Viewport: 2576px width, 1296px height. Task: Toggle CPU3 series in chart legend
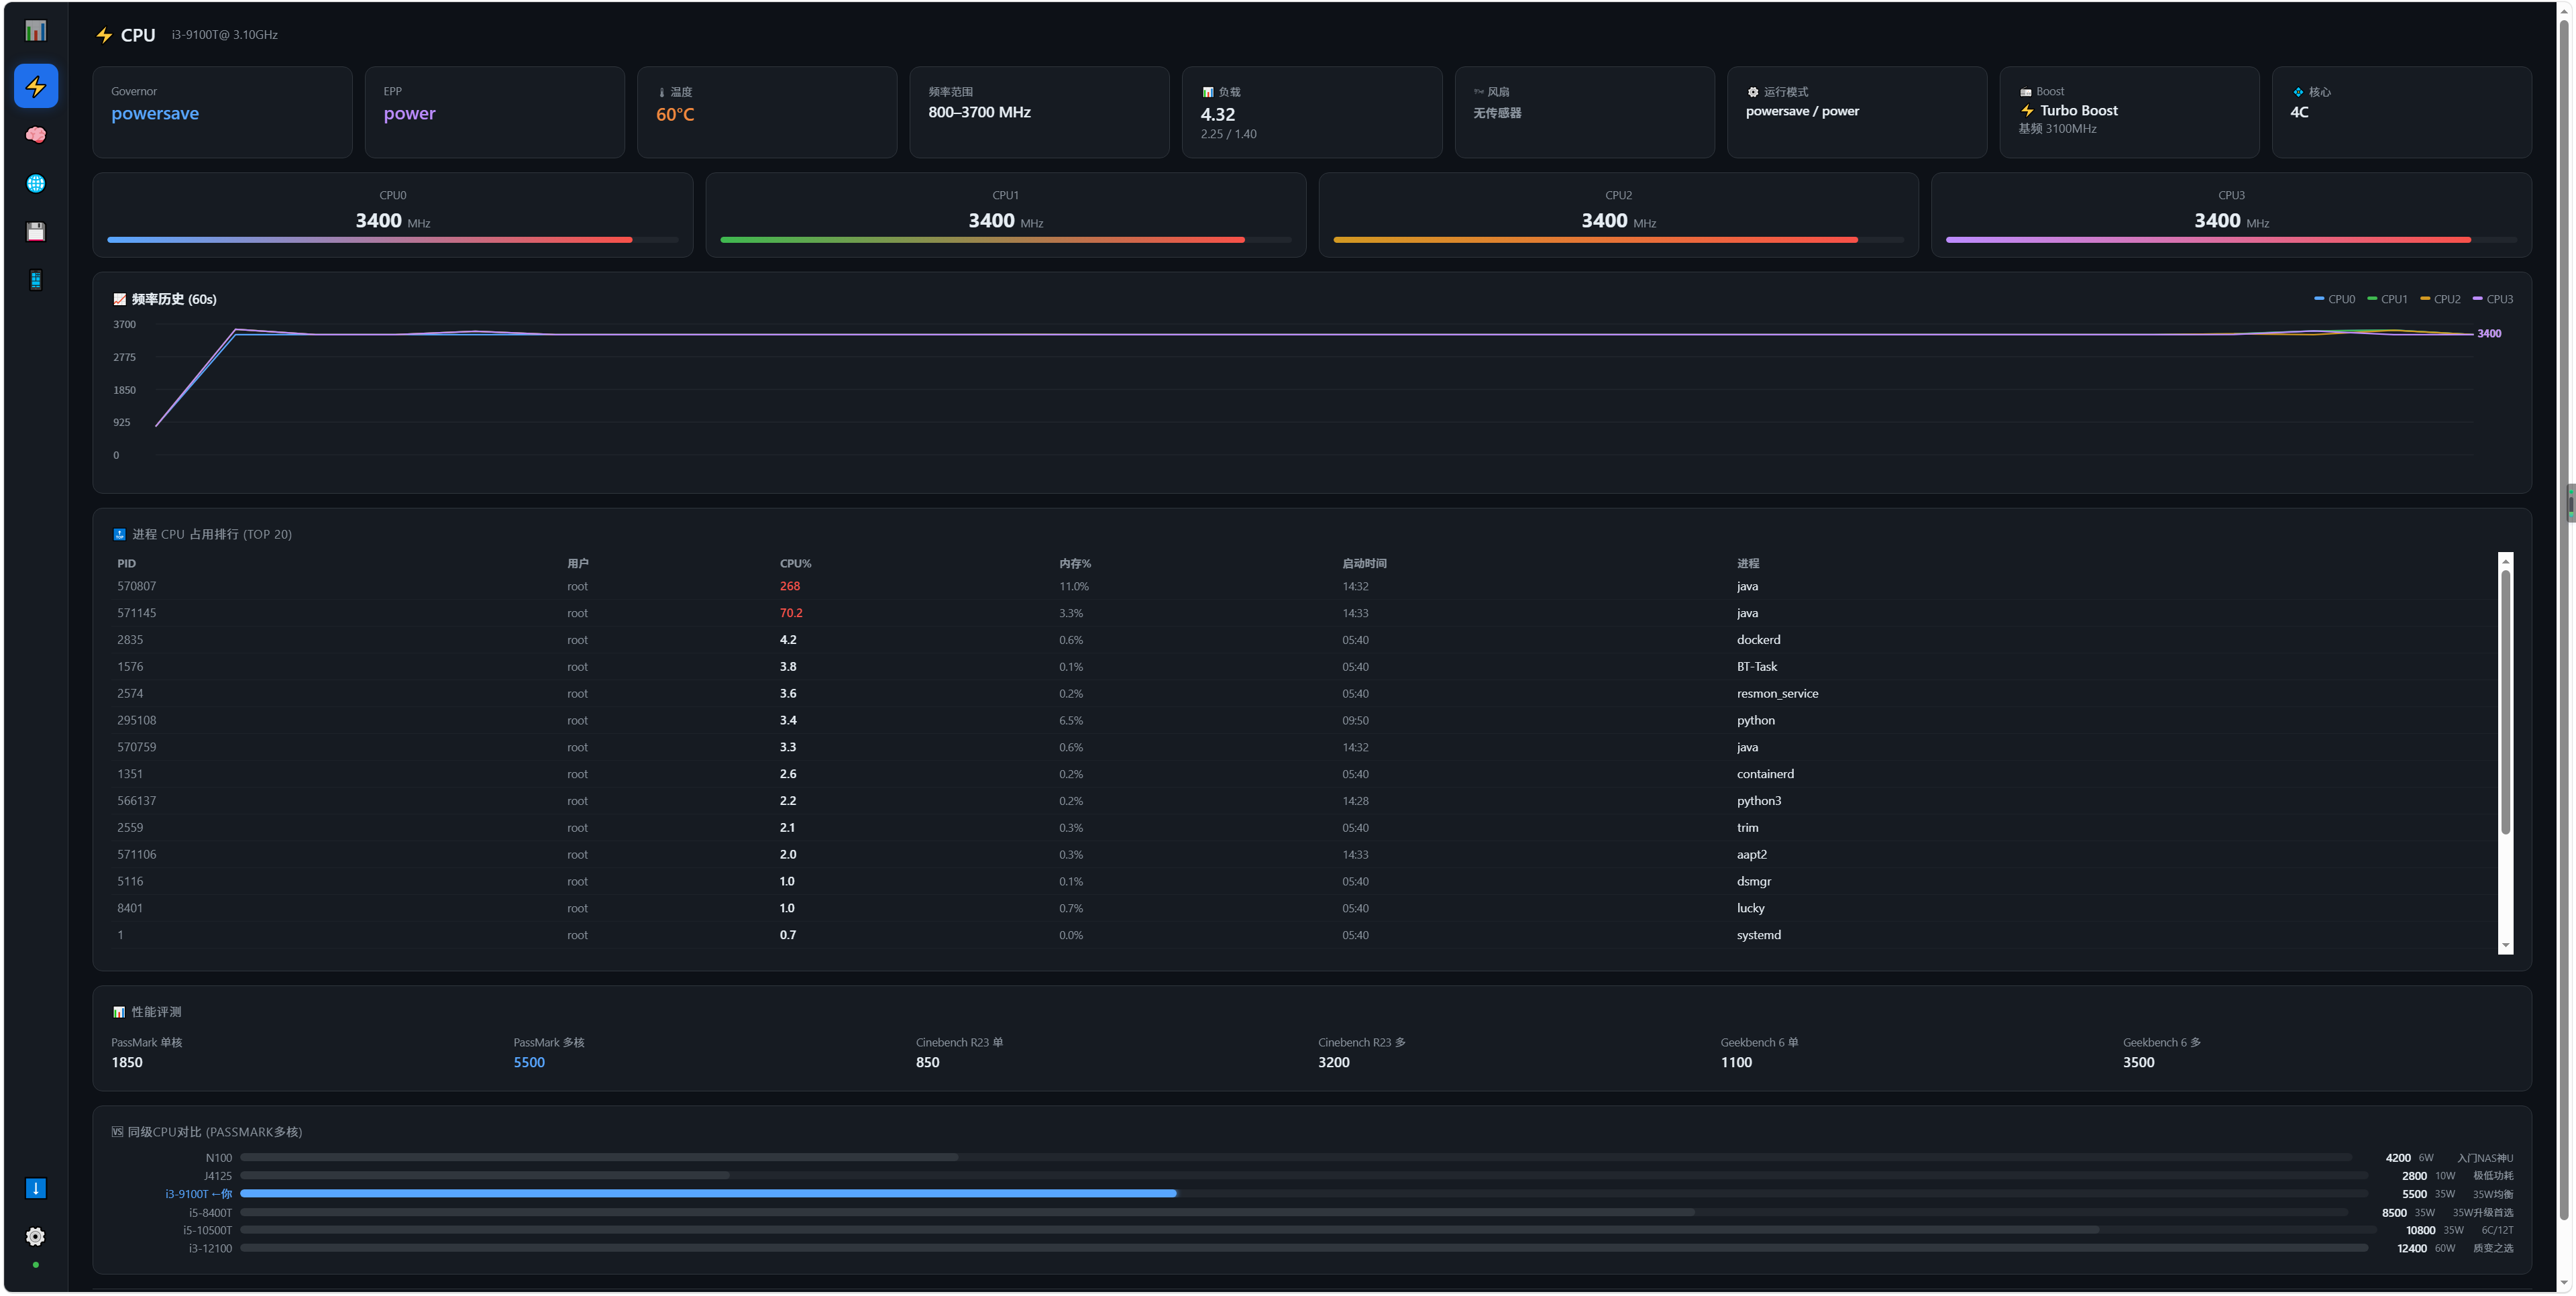[x=2492, y=299]
